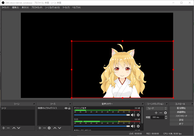This screenshot has height=136, width=194.
Task: Add a new scene with plus icon
Action: pos(4,128)
